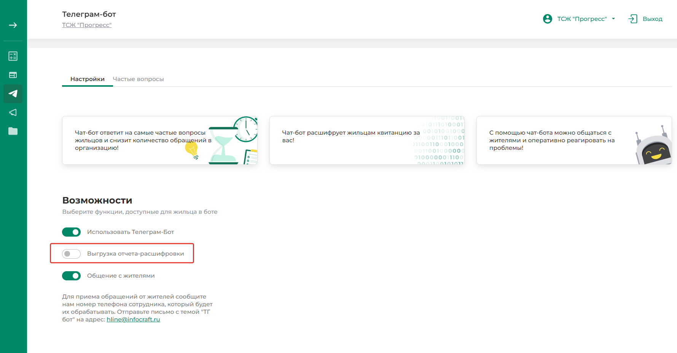Disable the Использовать Телеграм-Бот toggle
Viewport: 677px width, 353px height.
[x=71, y=232]
